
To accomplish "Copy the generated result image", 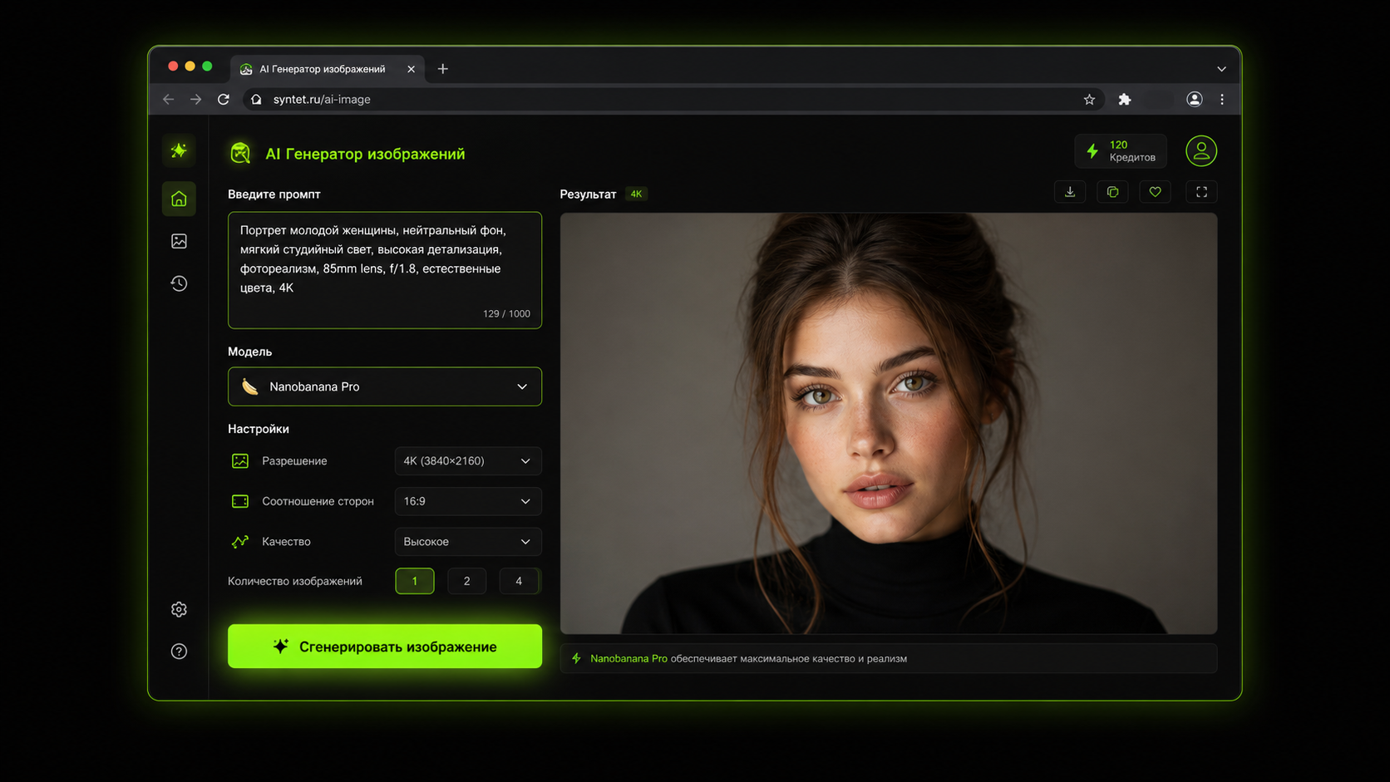I will pyautogui.click(x=1112, y=192).
